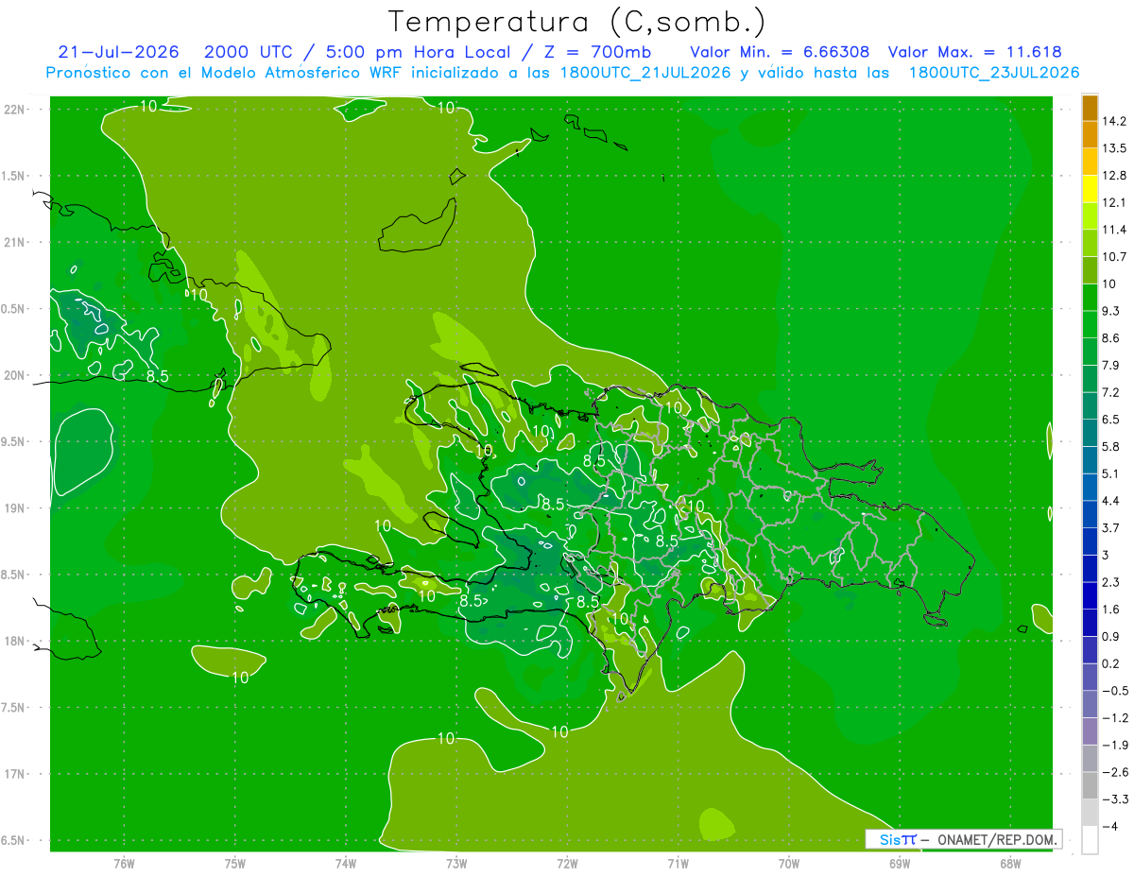Click the colorbar value "11.4"
Screen dimensions: 1134x876
[x=1115, y=230]
